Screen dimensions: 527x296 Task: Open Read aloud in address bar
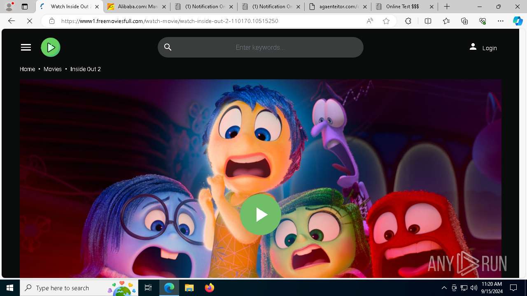pos(370,21)
